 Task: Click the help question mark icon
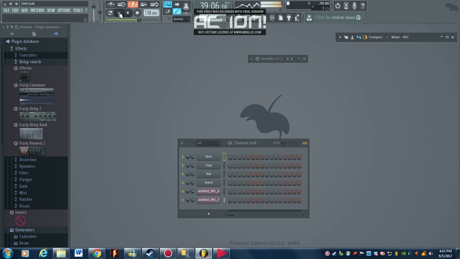coord(363,6)
